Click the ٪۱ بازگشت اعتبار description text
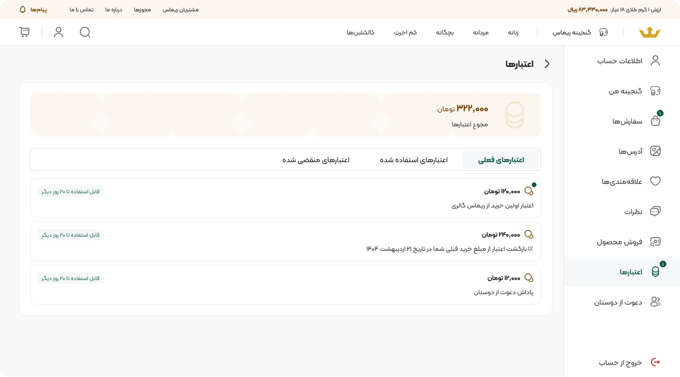The image size is (680, 377). coord(450,249)
